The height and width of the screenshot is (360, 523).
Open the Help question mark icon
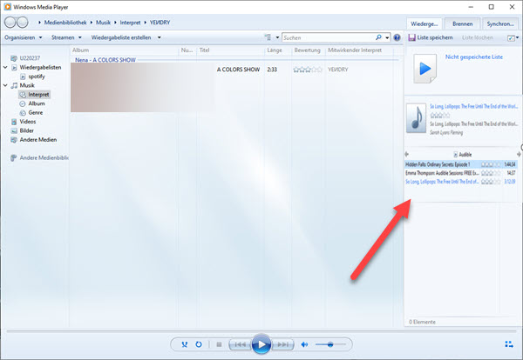[397, 37]
